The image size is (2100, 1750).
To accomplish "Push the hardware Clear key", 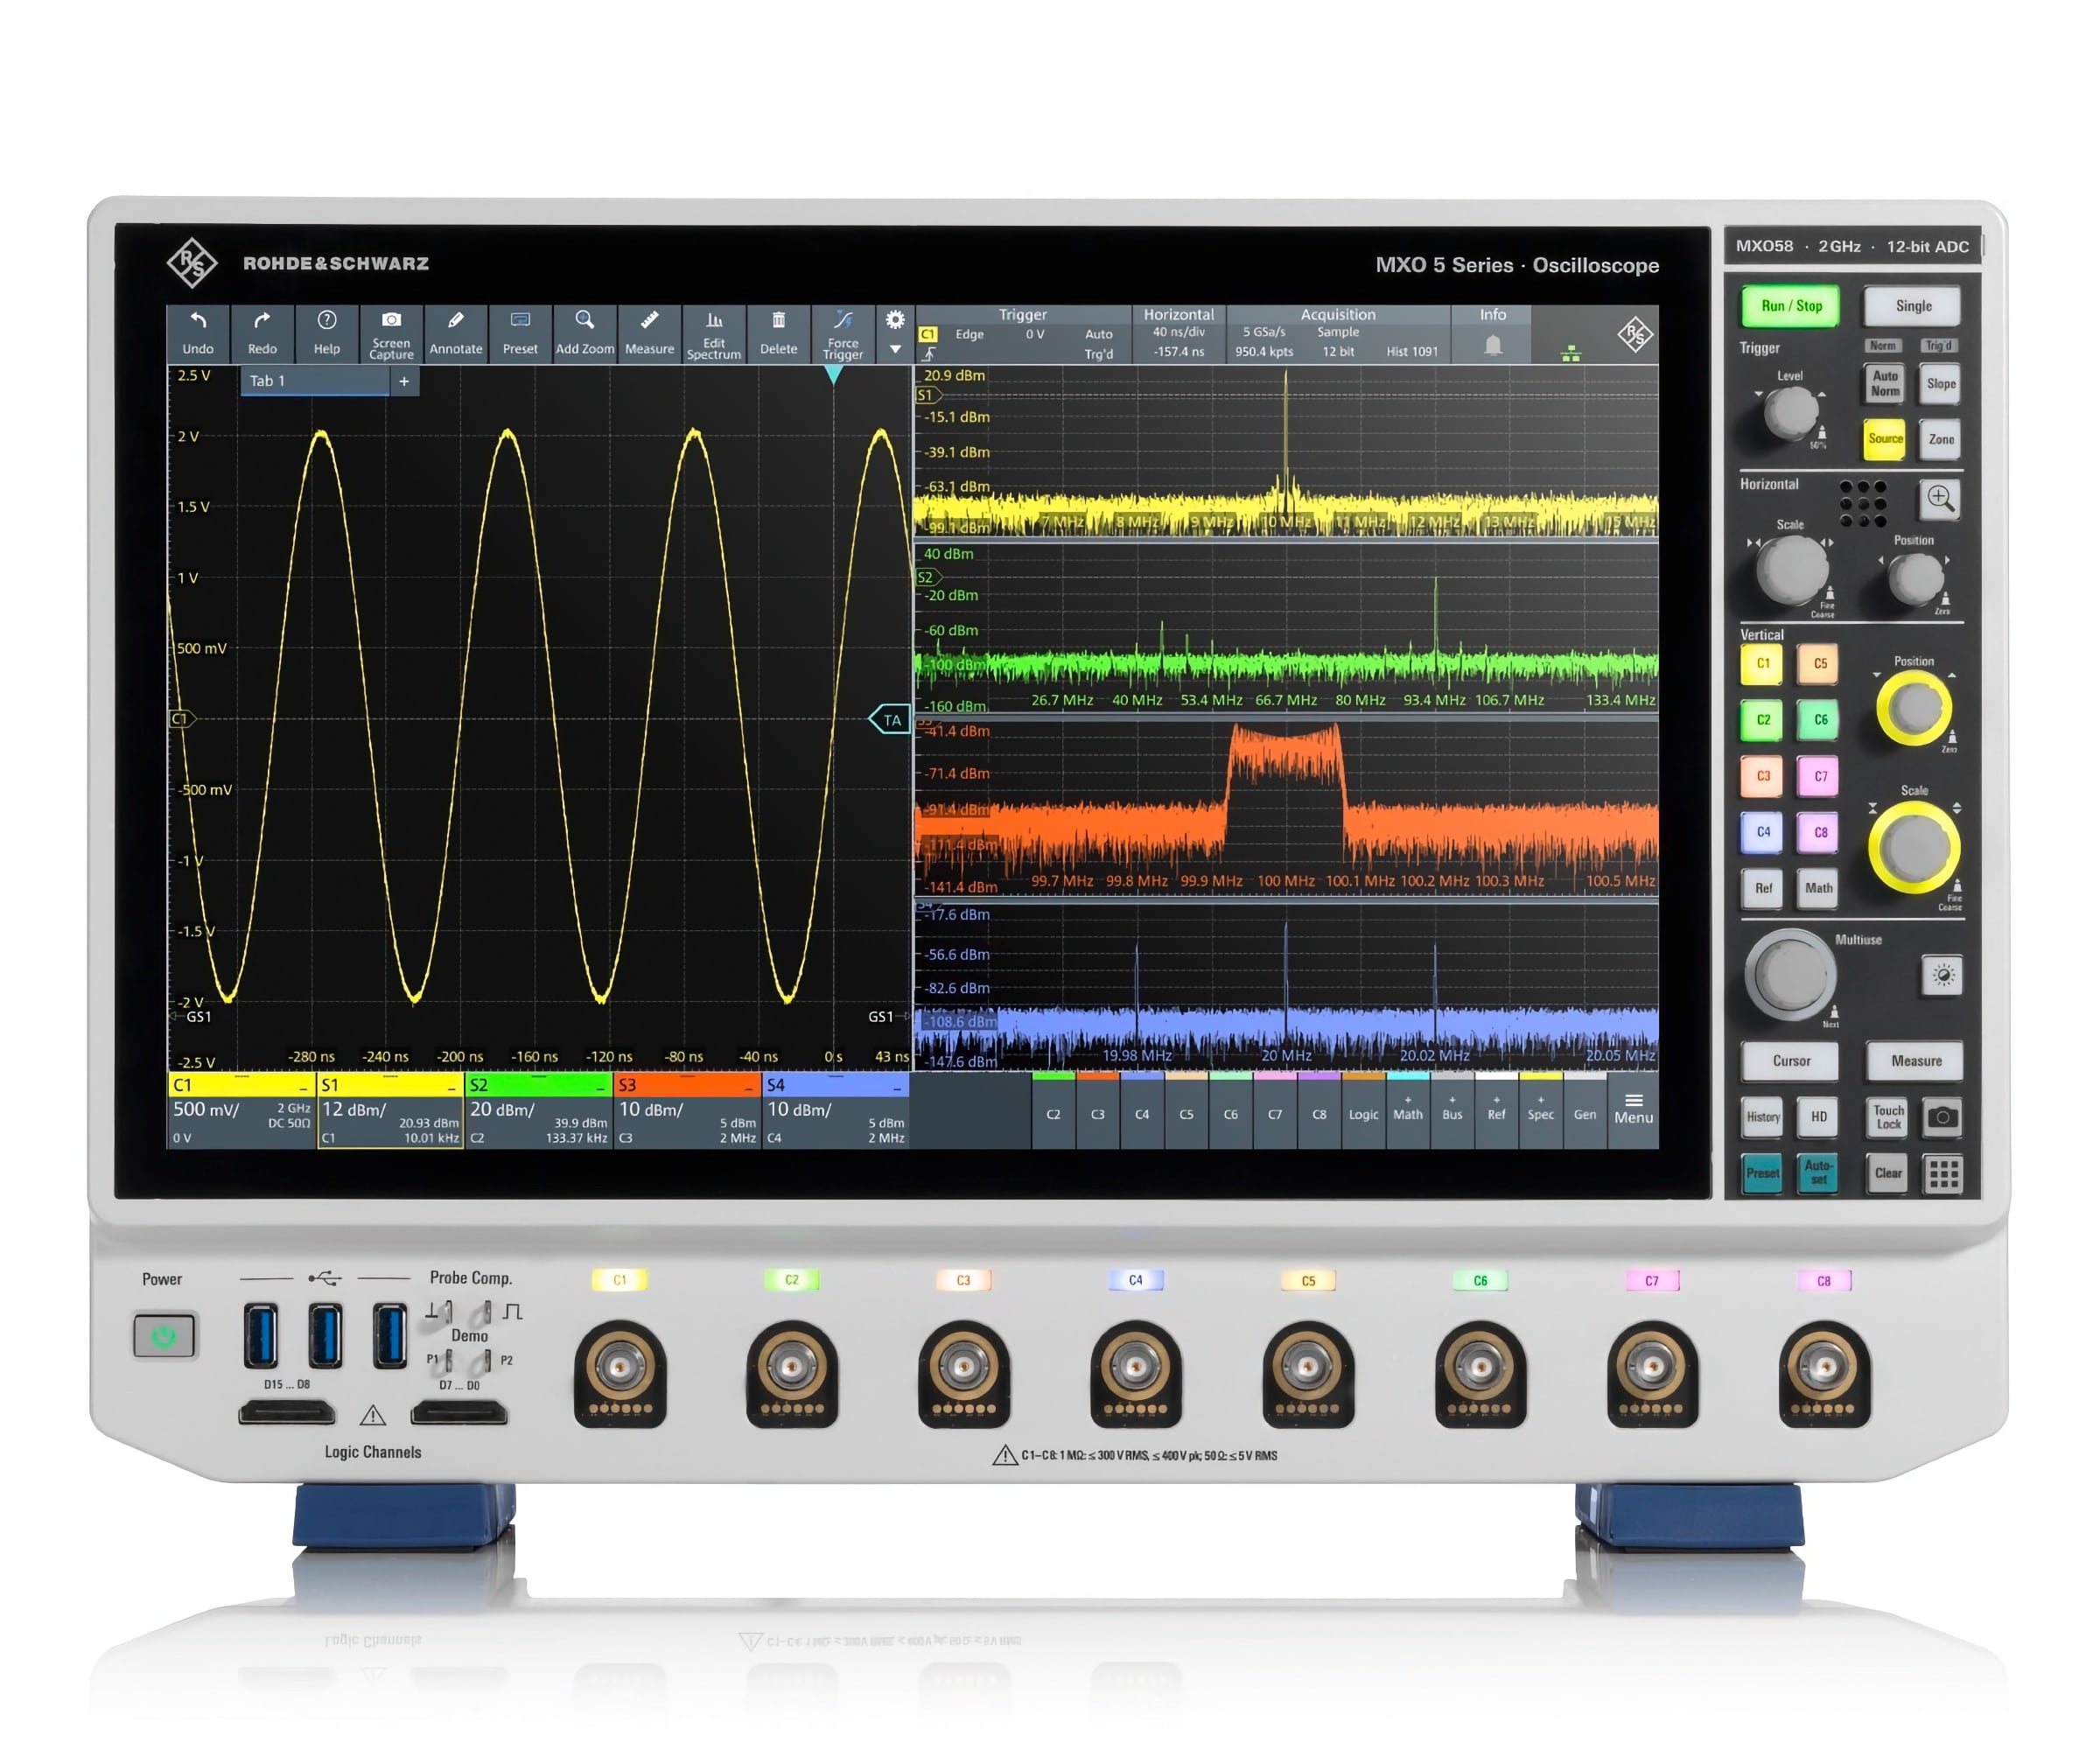I will pos(1888,1174).
